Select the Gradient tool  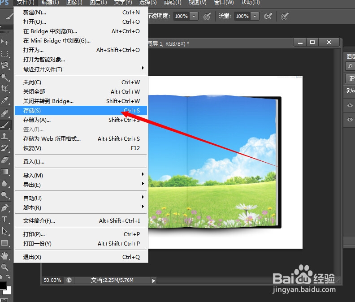point(4,172)
